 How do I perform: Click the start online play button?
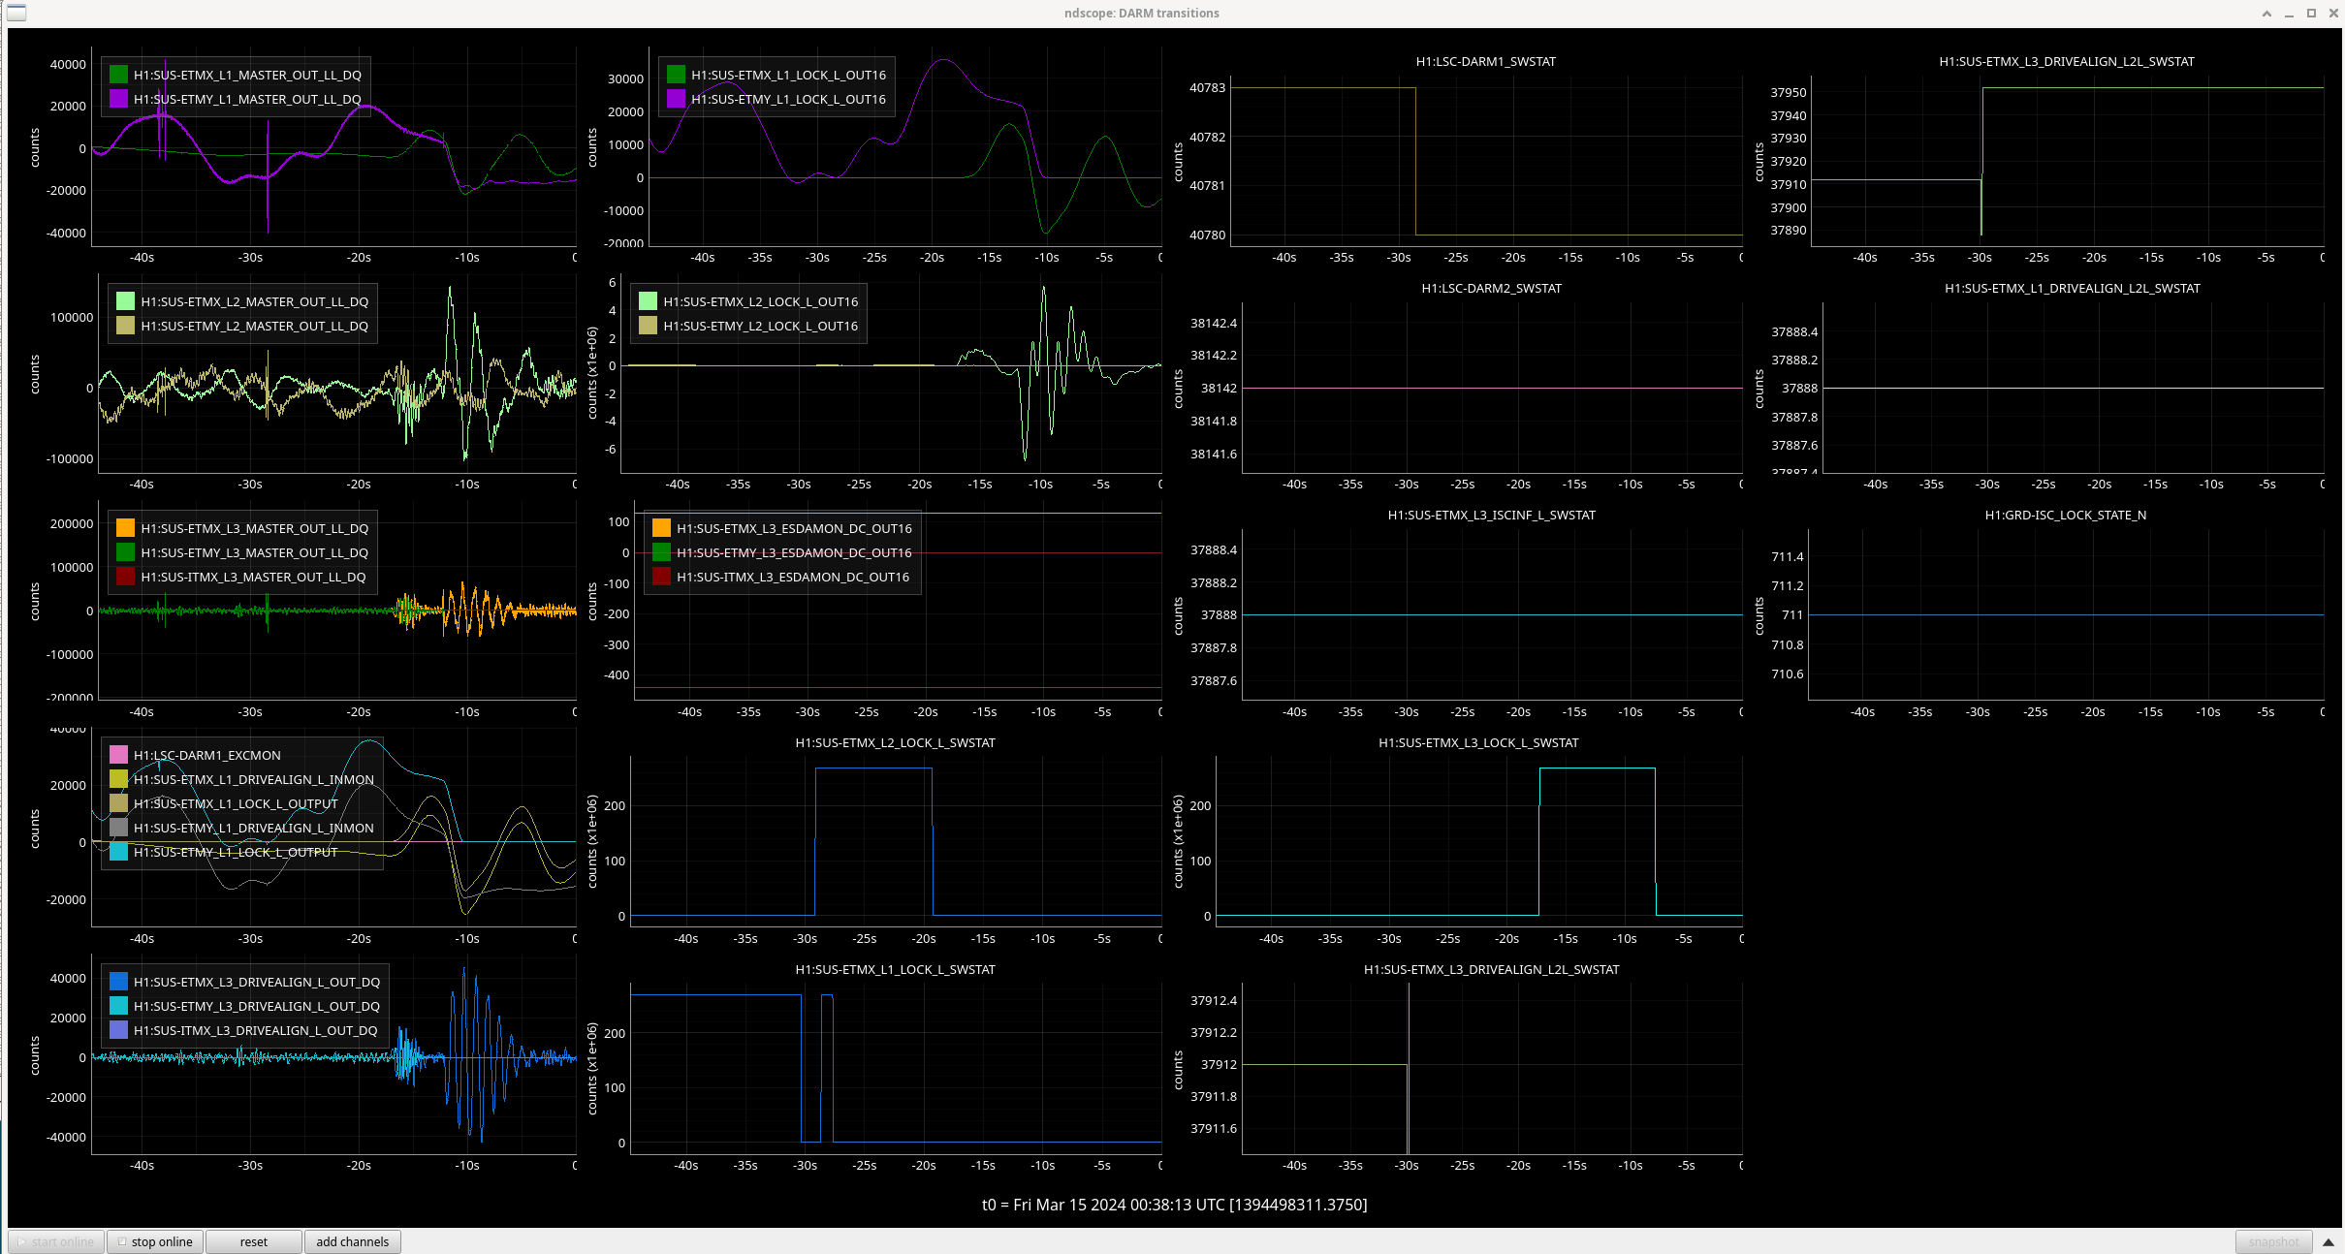pyautogui.click(x=56, y=1241)
